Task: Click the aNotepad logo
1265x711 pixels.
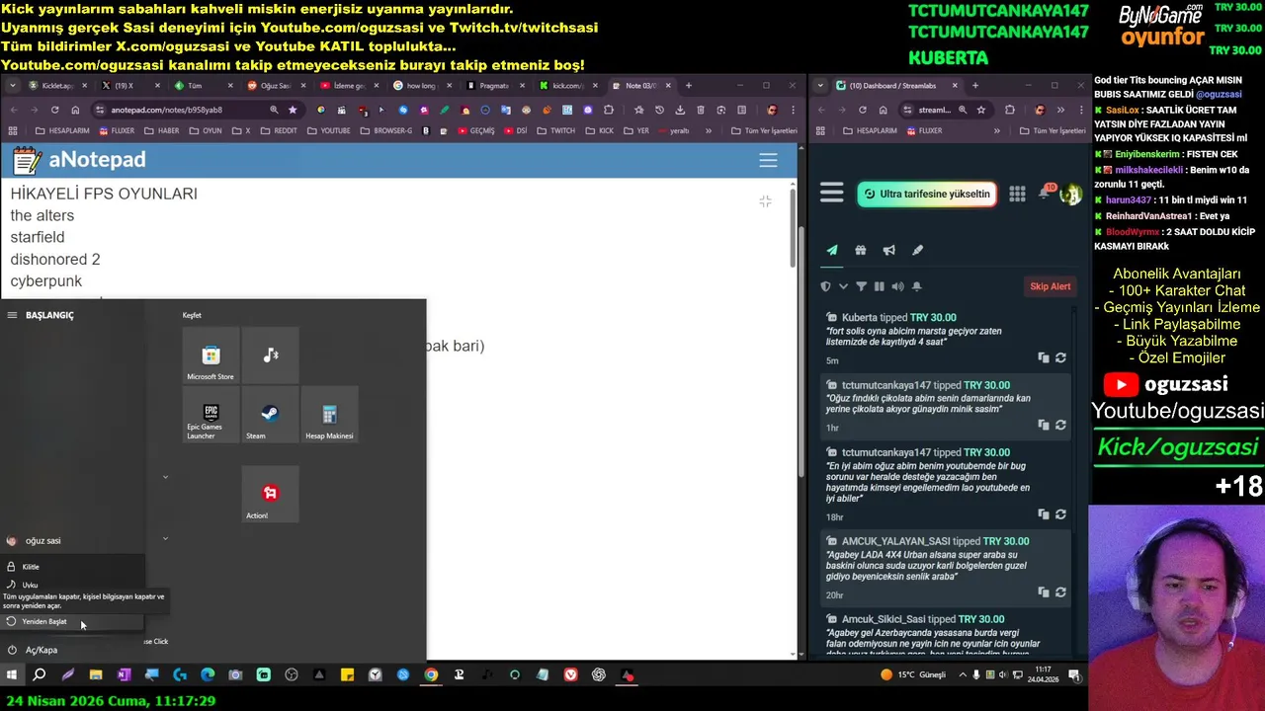Action: tap(79, 160)
